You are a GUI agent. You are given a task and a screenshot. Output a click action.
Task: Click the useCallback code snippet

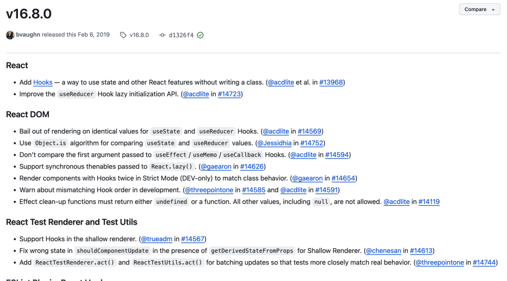coord(242,155)
